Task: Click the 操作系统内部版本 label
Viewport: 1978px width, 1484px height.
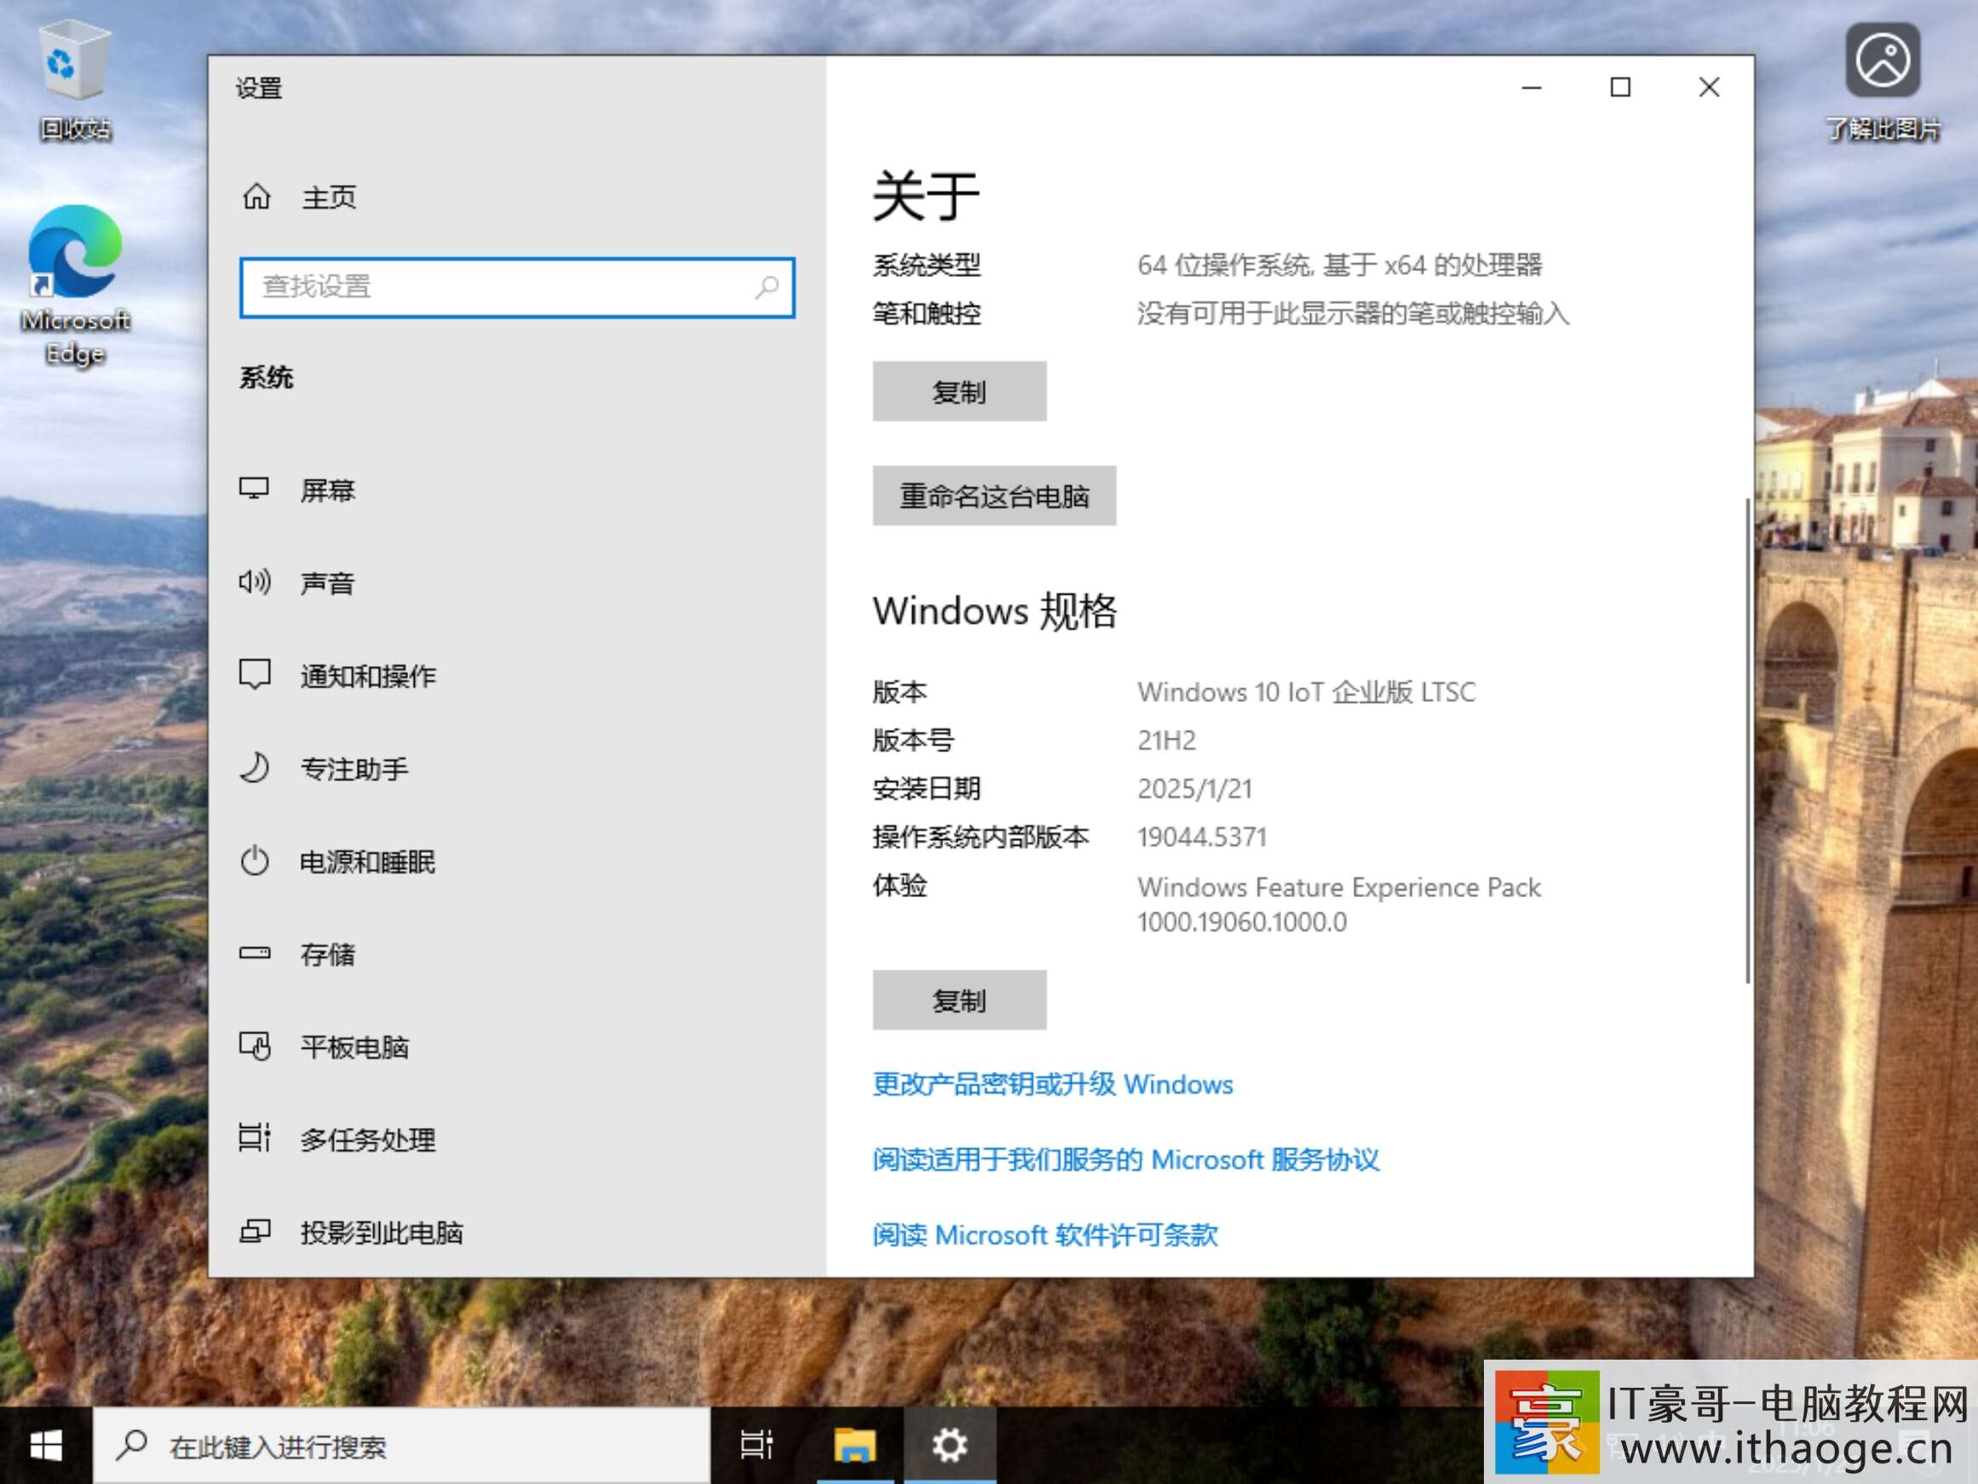Action: point(981,837)
